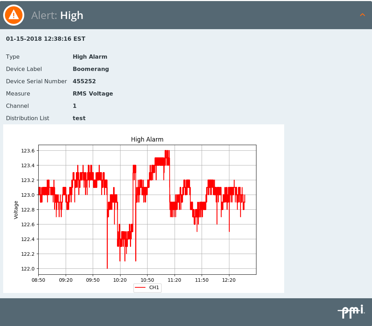Click the 08:50 x-axis tick label
The height and width of the screenshot is (326, 372).
[38, 280]
